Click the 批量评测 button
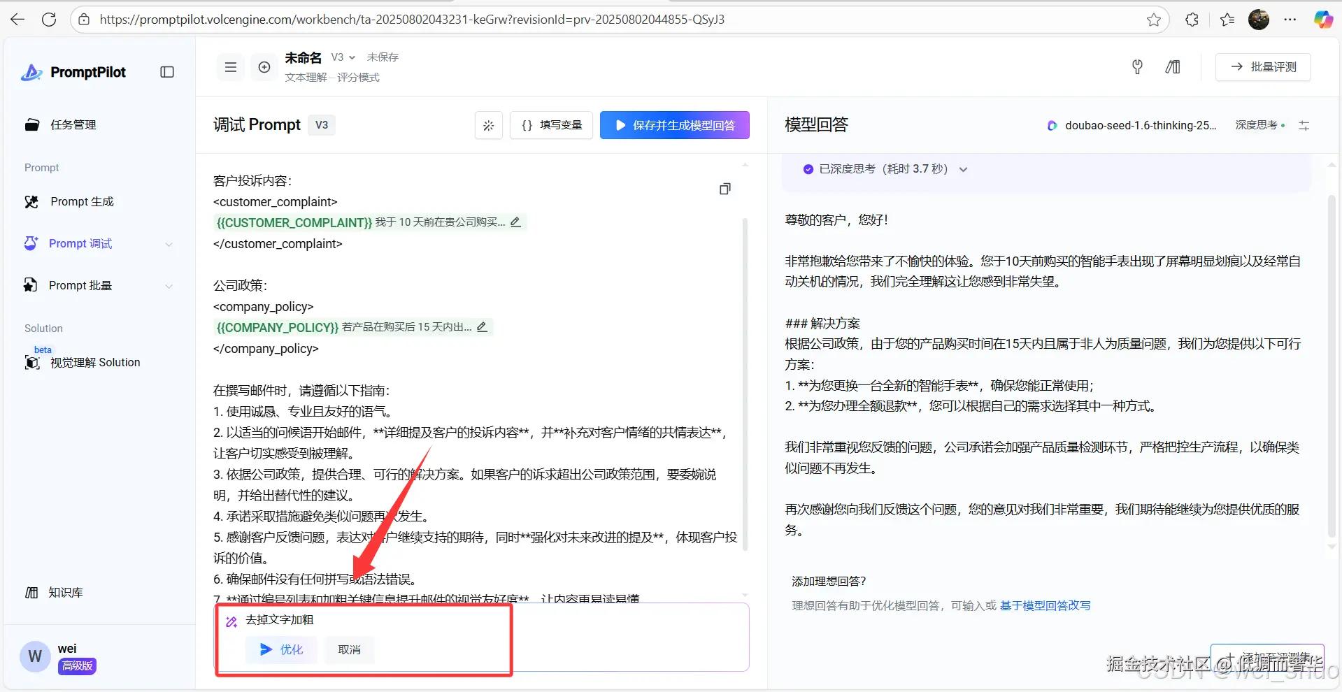Screen dimensions: 1342x692 [1262, 66]
